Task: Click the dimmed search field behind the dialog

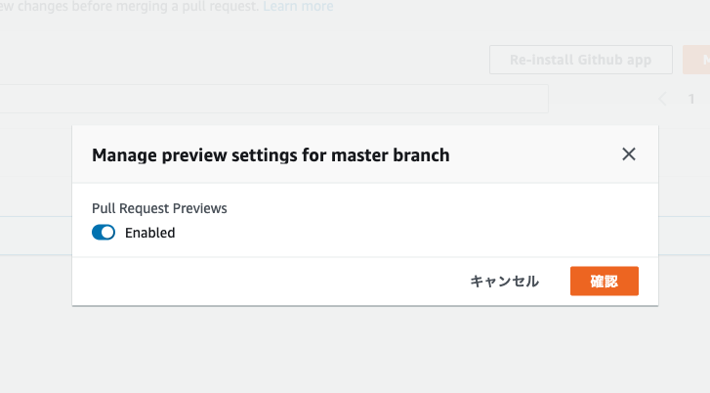Action: click(273, 99)
